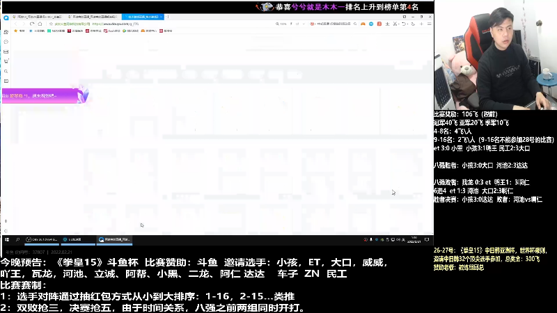This screenshot has width=557, height=313.
Task: Click the sidebar plus add icon
Action: coord(6,221)
